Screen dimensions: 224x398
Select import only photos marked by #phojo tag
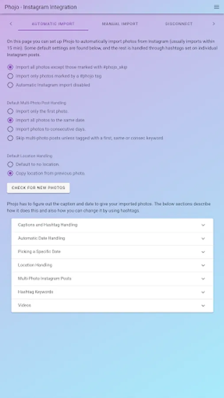[10, 76]
